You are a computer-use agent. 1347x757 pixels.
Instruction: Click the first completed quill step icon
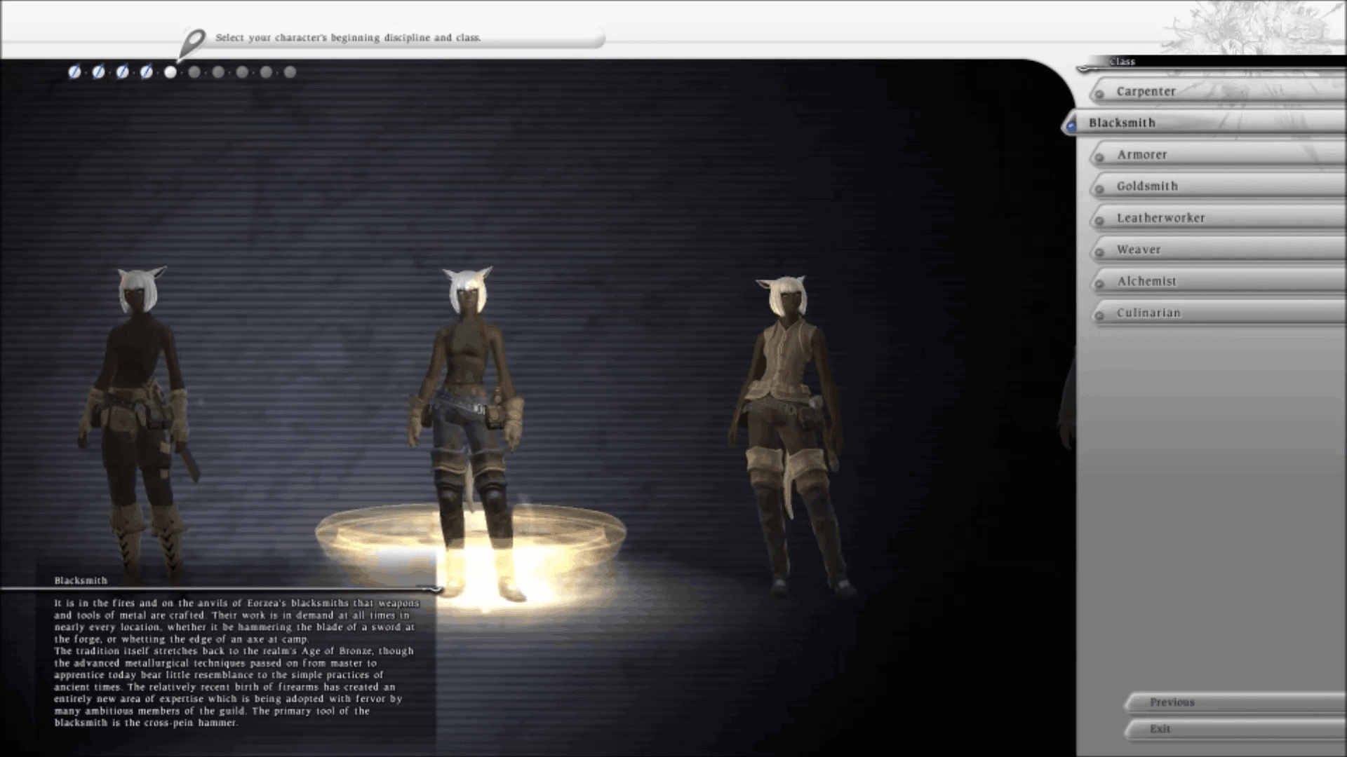pos(74,72)
